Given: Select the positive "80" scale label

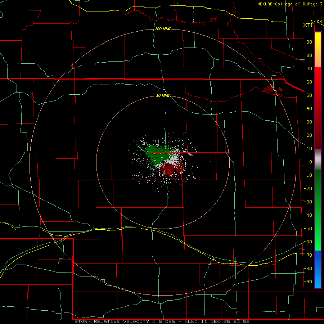Looking at the screenshot, I should (x=309, y=55).
